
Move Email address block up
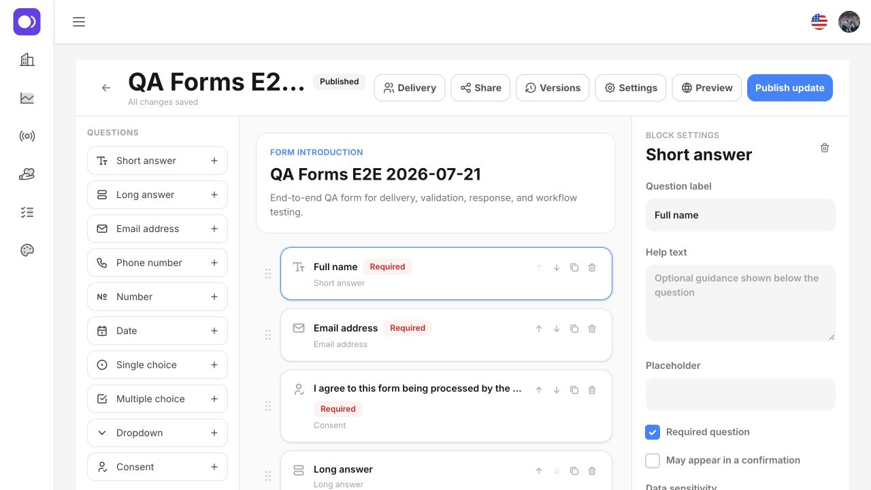[x=539, y=329]
